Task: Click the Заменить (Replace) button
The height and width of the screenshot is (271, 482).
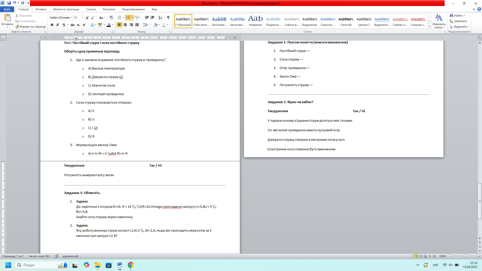Action: click(x=458, y=21)
